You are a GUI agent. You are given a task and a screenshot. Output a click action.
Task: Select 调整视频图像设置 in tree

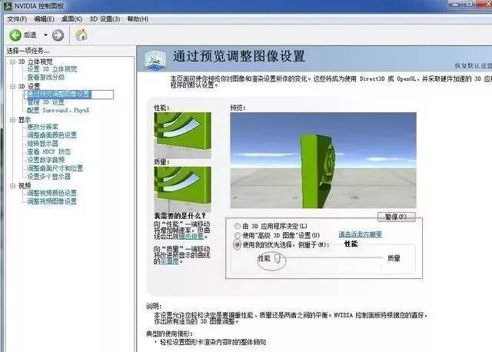tap(52, 201)
